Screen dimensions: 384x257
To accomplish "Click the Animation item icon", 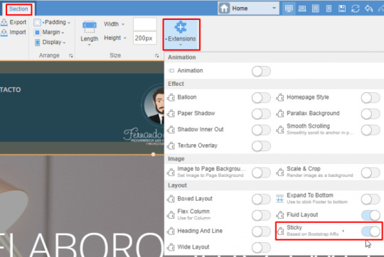I will (x=171, y=71).
